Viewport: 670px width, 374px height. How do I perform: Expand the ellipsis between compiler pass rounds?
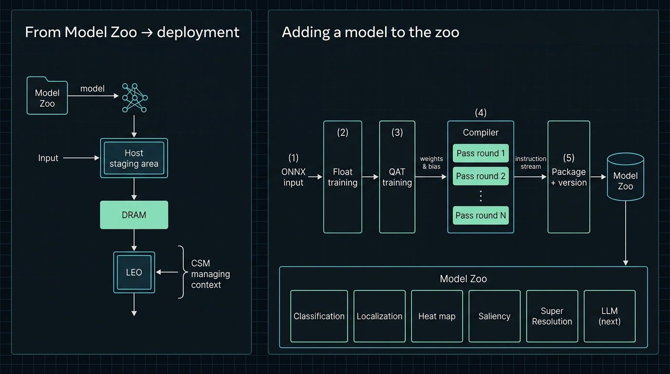[481, 195]
